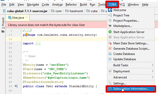This screenshot has height=94, width=158.
Task: Click Stop Application Server entry
Action: [x=131, y=37]
